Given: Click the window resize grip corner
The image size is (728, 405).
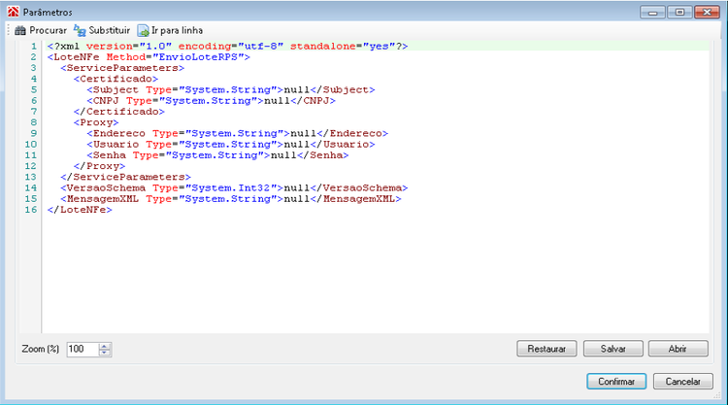Looking at the screenshot, I should pos(717,395).
